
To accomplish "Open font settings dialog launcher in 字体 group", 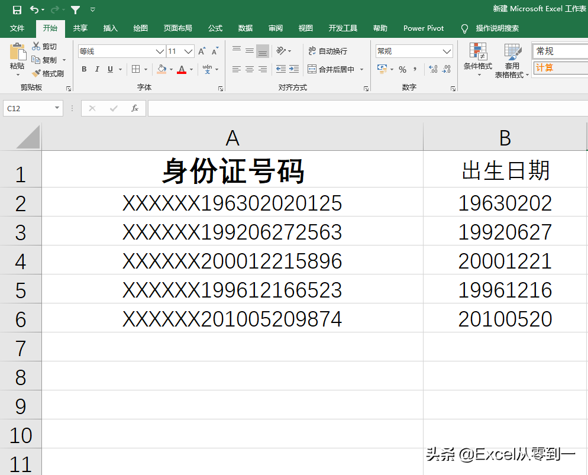I will (x=221, y=89).
